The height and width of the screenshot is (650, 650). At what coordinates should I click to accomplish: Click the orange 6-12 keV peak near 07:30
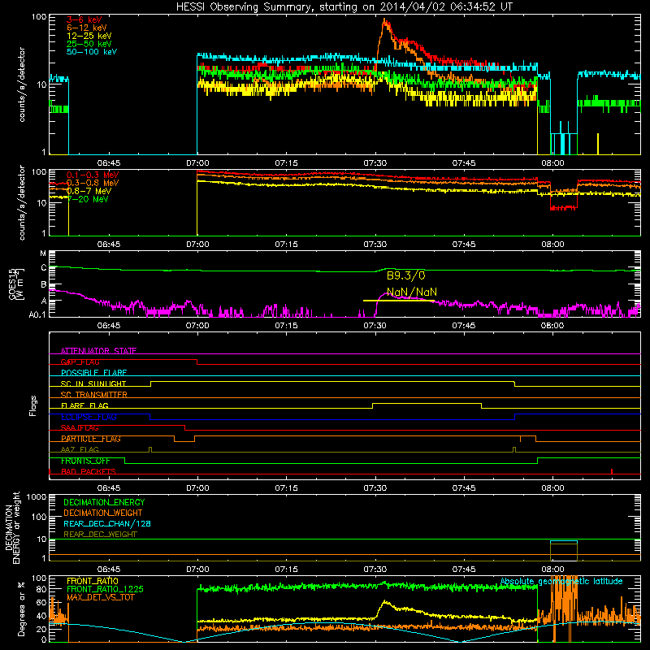click(x=385, y=22)
